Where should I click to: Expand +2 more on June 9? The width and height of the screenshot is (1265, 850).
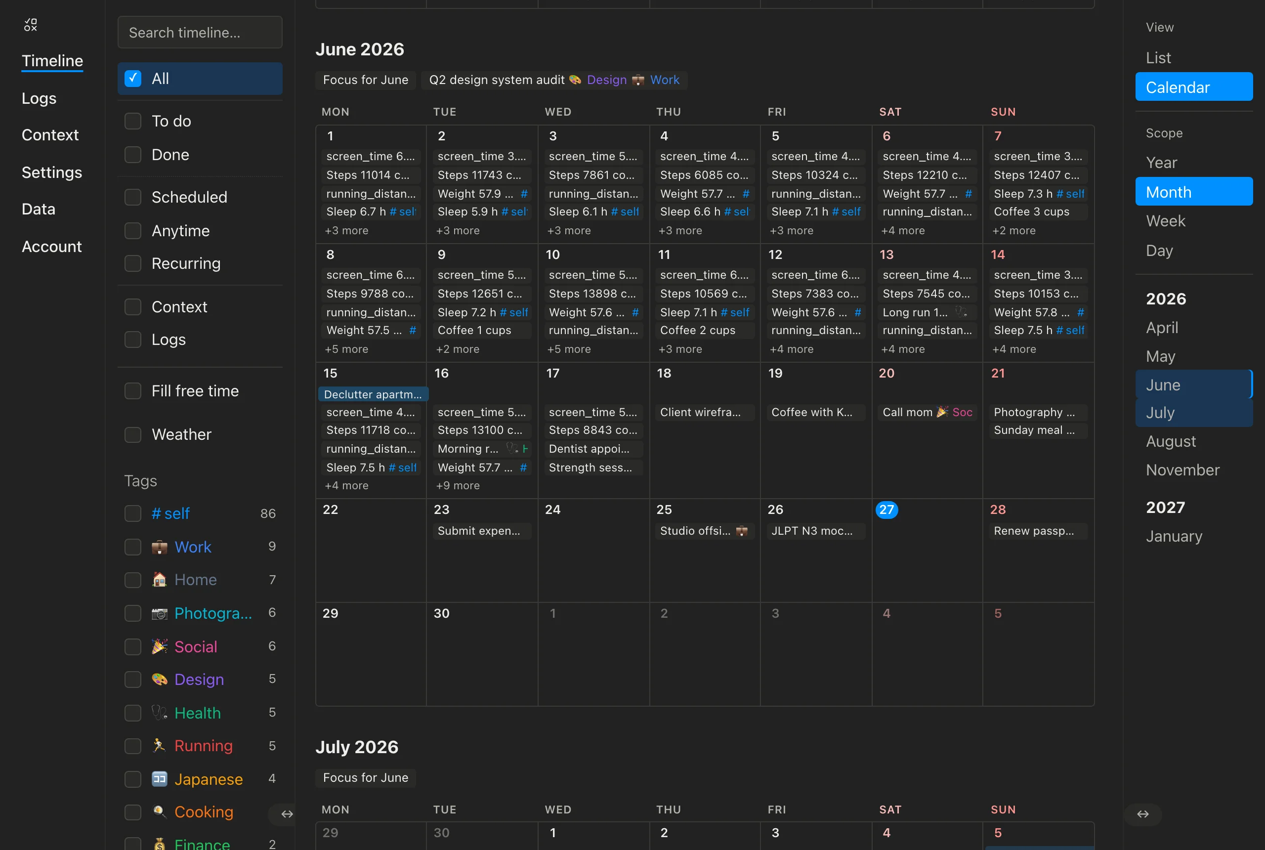[x=458, y=349]
